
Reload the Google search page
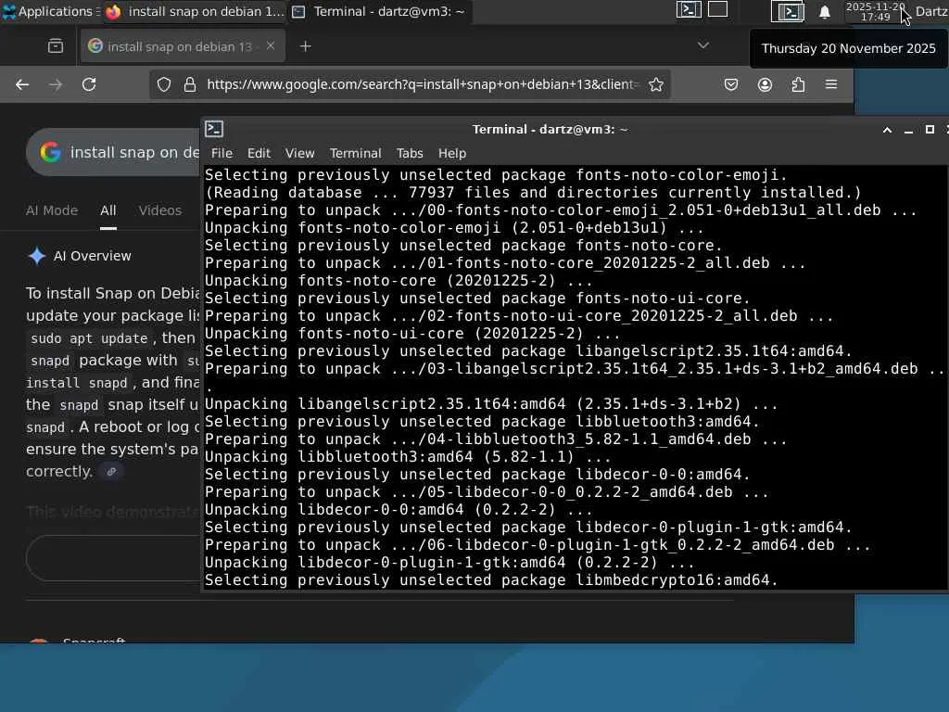click(89, 84)
